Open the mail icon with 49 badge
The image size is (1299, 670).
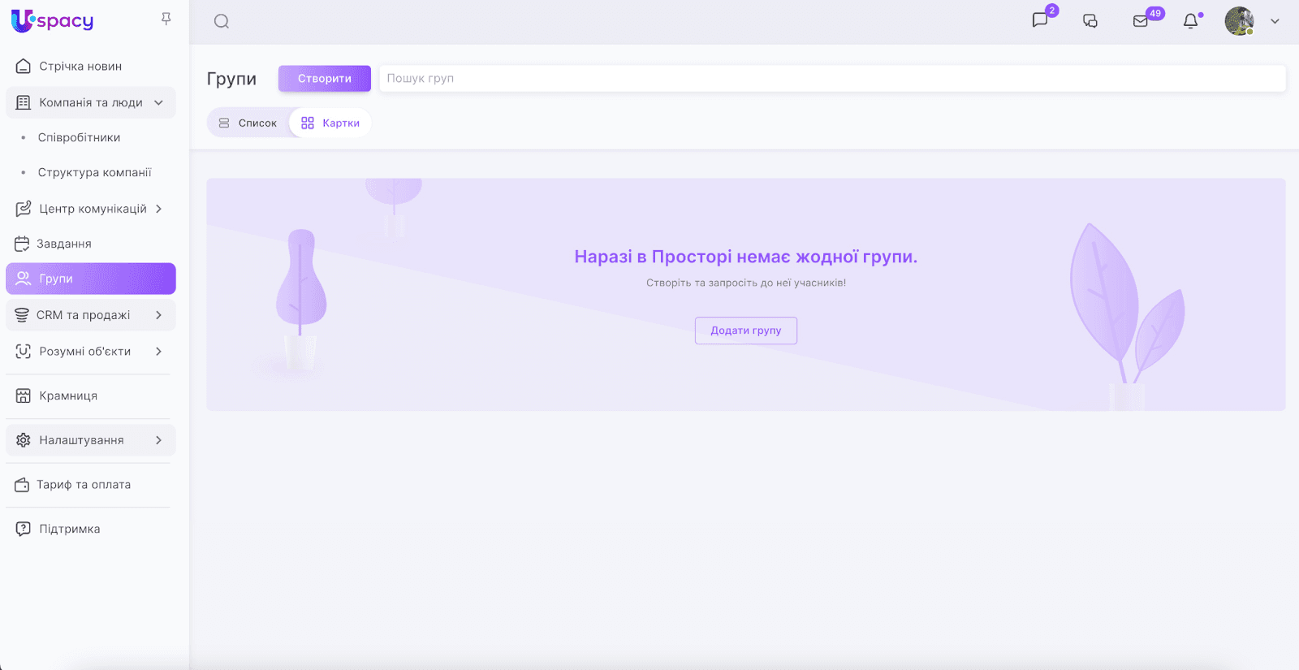click(1141, 21)
